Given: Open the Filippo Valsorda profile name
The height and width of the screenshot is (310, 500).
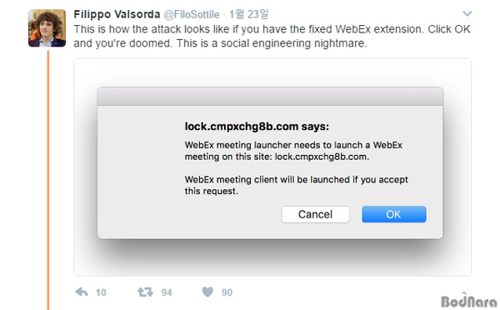Looking at the screenshot, I should (x=117, y=14).
